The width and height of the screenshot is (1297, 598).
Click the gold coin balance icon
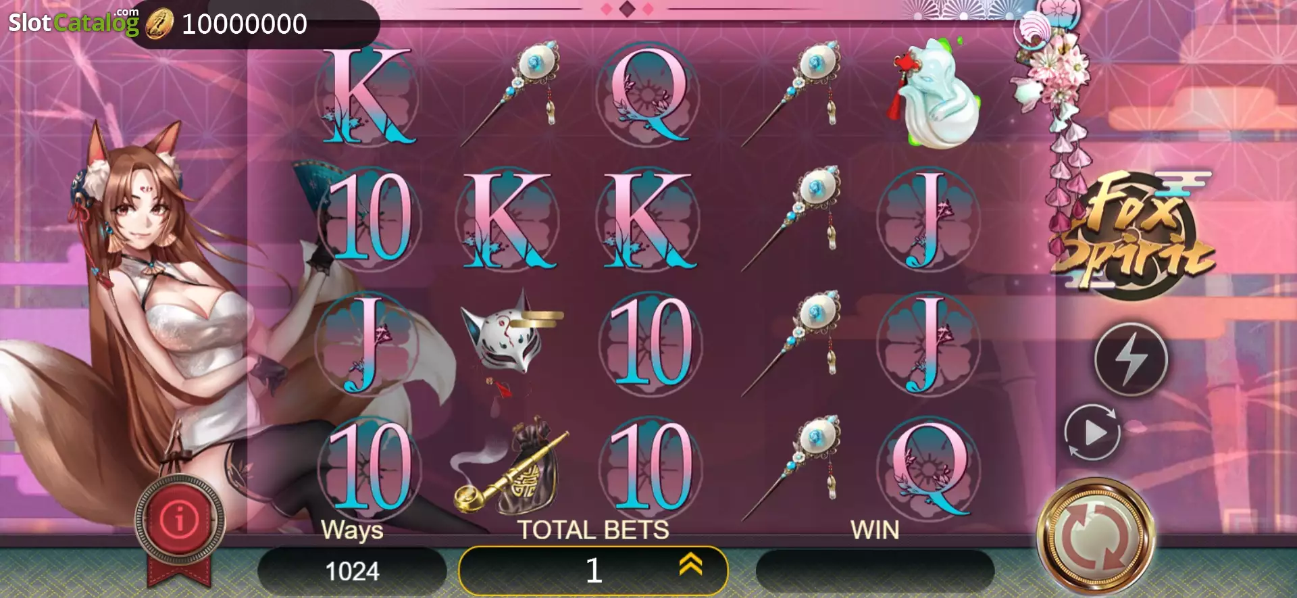click(x=159, y=24)
